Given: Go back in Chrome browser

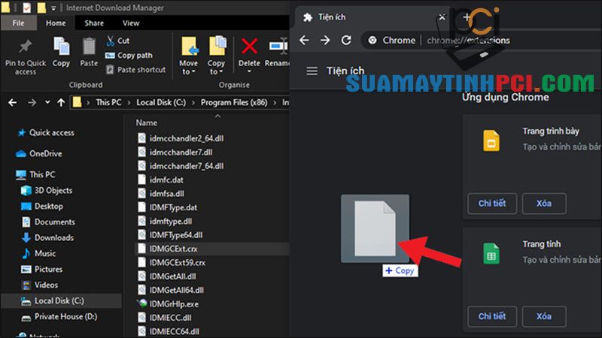Looking at the screenshot, I should pos(305,40).
